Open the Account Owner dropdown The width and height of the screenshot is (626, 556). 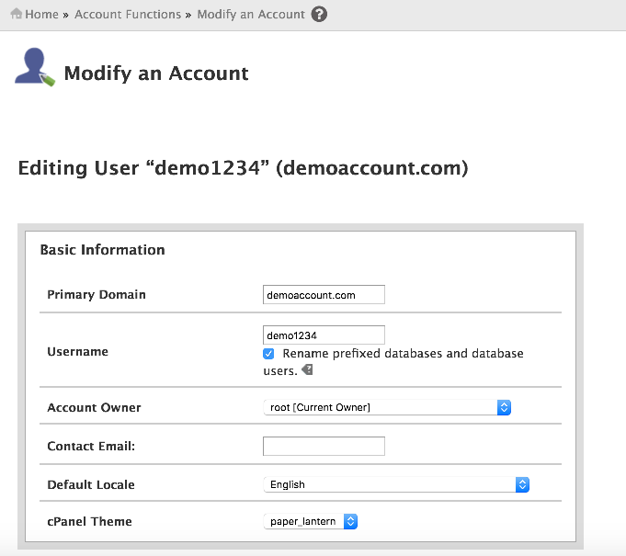tap(386, 407)
